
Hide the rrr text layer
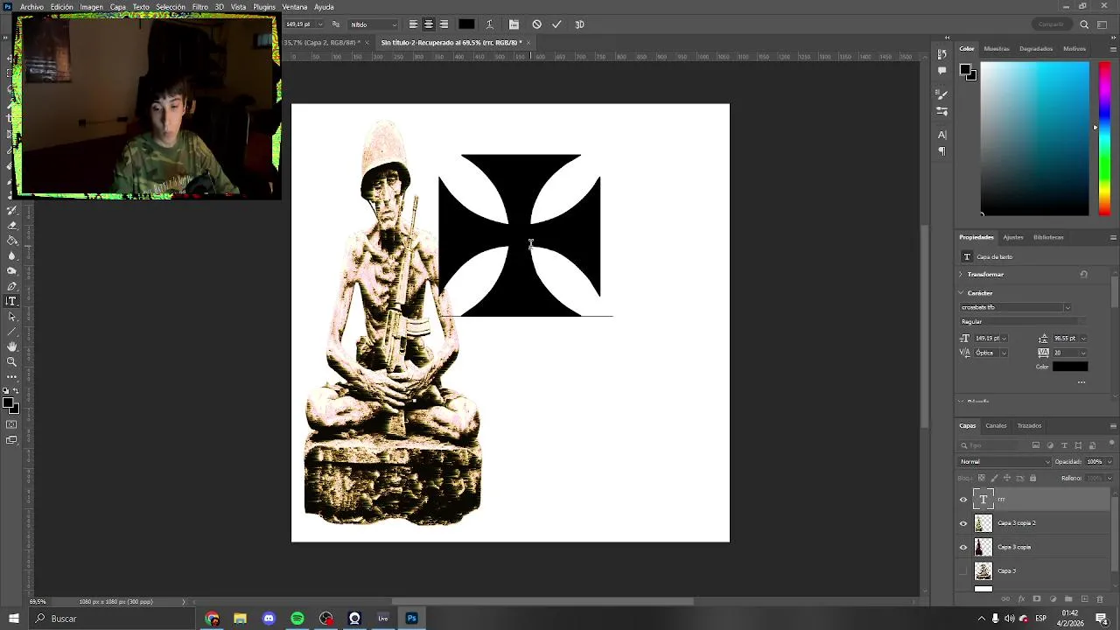click(963, 500)
